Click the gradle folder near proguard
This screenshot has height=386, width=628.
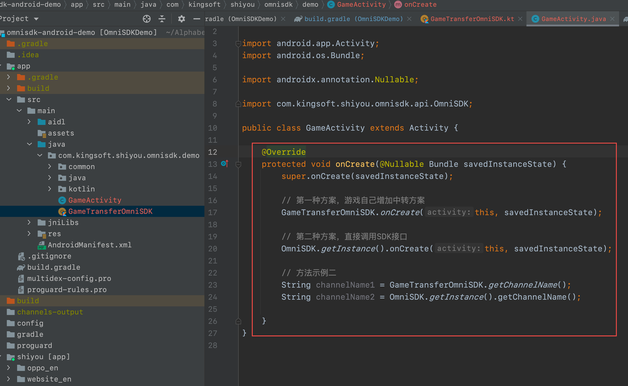coord(30,334)
